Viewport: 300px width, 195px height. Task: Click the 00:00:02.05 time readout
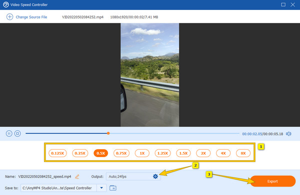(252, 134)
